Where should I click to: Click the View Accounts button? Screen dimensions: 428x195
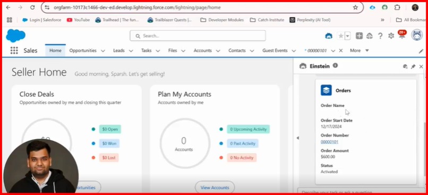pyautogui.click(x=215, y=188)
